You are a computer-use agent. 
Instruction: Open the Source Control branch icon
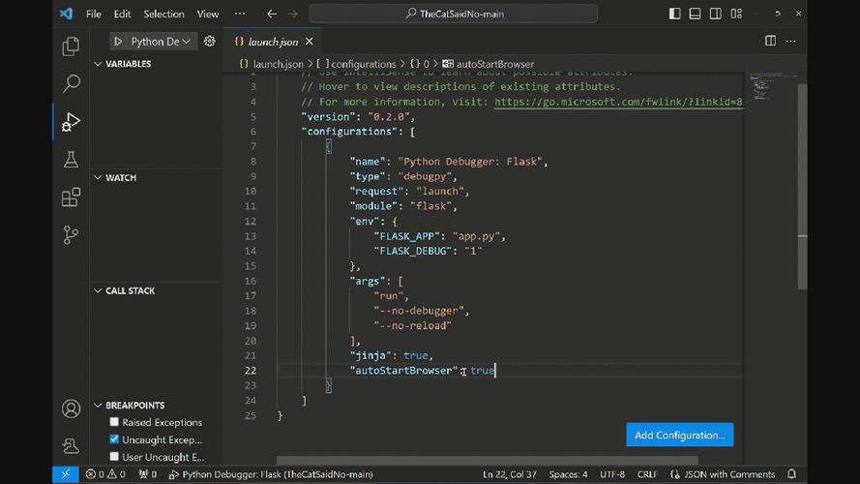tap(71, 235)
